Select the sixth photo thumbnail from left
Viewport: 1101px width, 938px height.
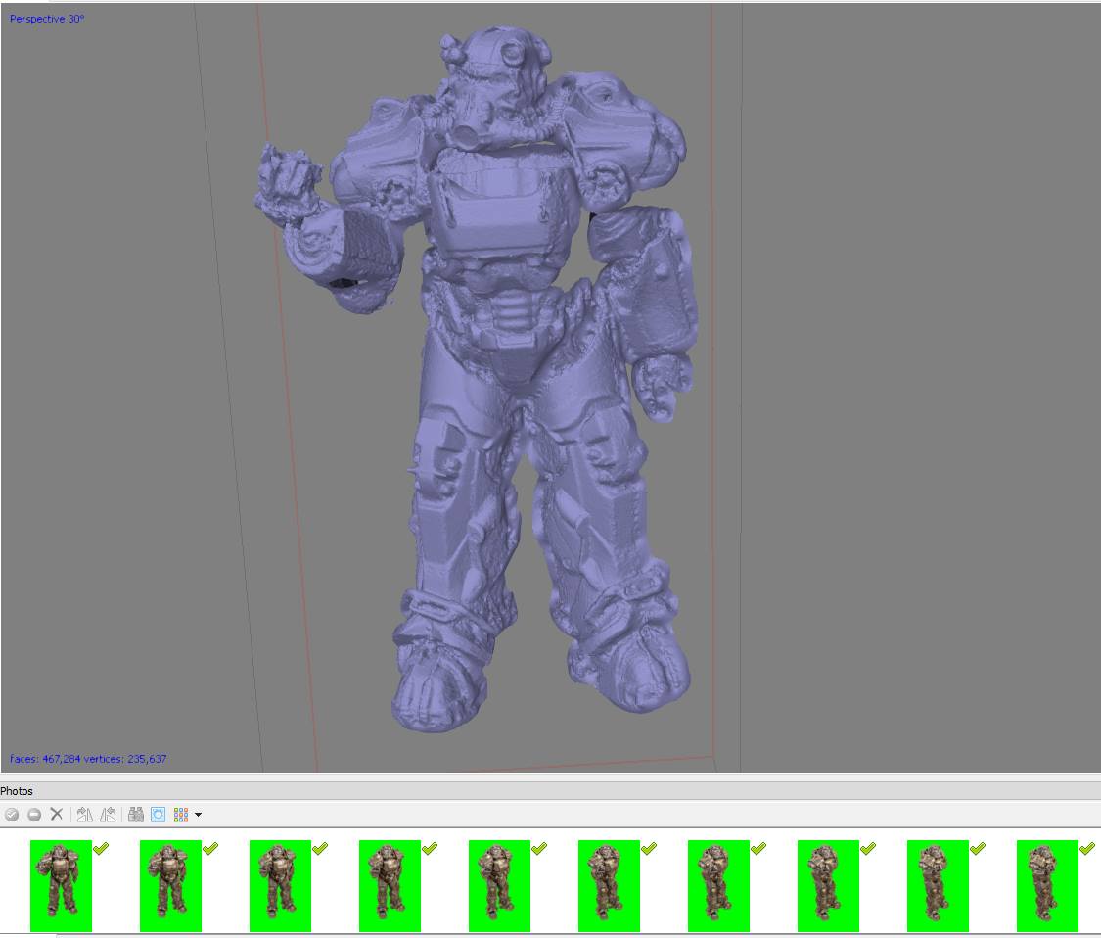609,885
